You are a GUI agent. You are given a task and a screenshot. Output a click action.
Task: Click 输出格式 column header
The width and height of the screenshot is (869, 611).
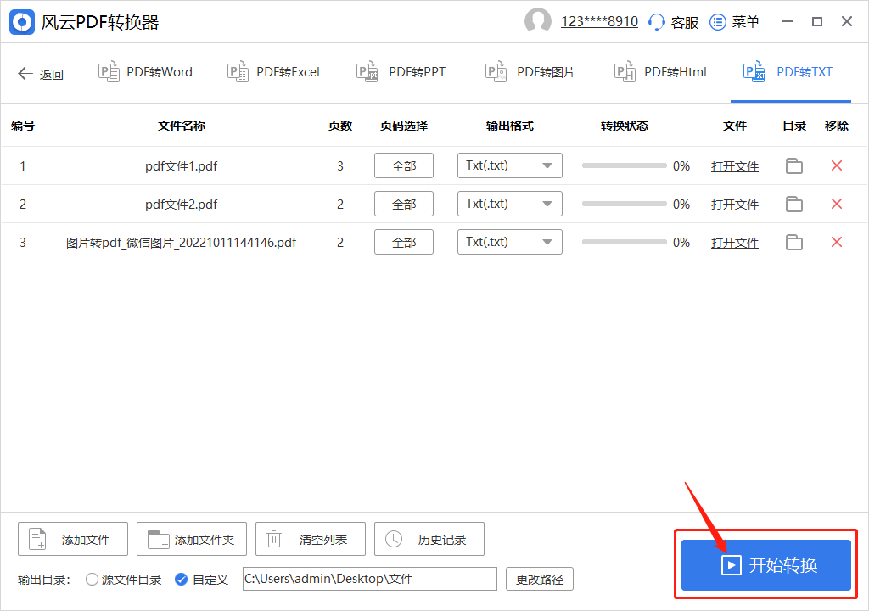pyautogui.click(x=509, y=126)
